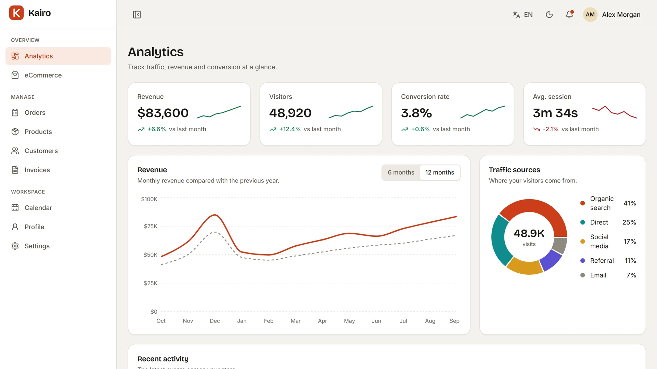Open the Profile page

[x=58, y=227]
